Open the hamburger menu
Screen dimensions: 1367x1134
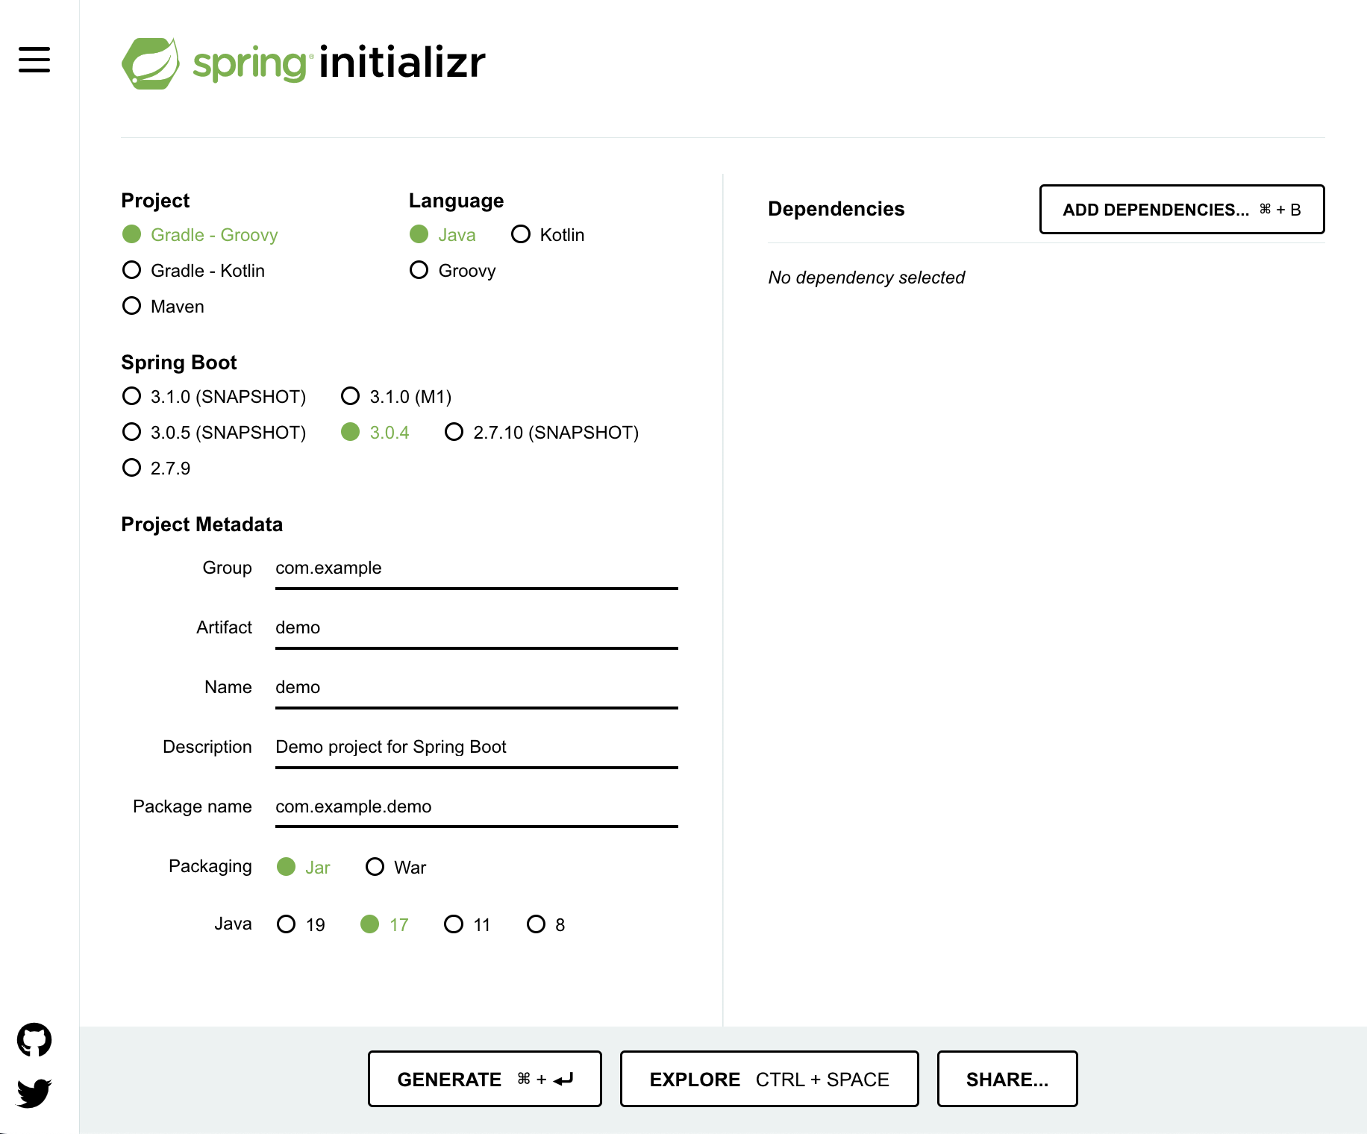pos(34,60)
